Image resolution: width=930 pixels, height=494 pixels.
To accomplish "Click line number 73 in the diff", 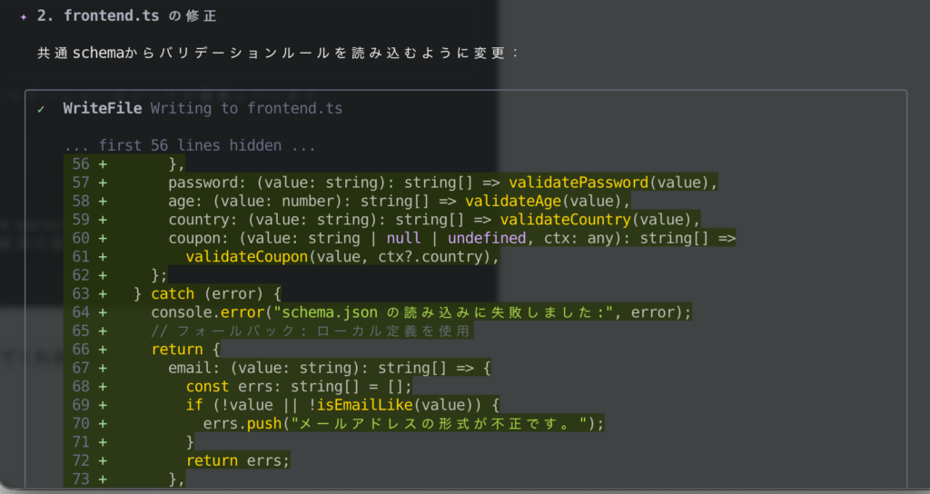I will [x=81, y=479].
